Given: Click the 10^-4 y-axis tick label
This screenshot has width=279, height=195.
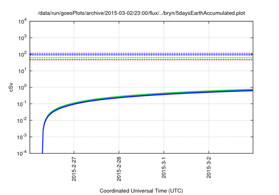Looking at the screenshot, I should [x=22, y=154].
